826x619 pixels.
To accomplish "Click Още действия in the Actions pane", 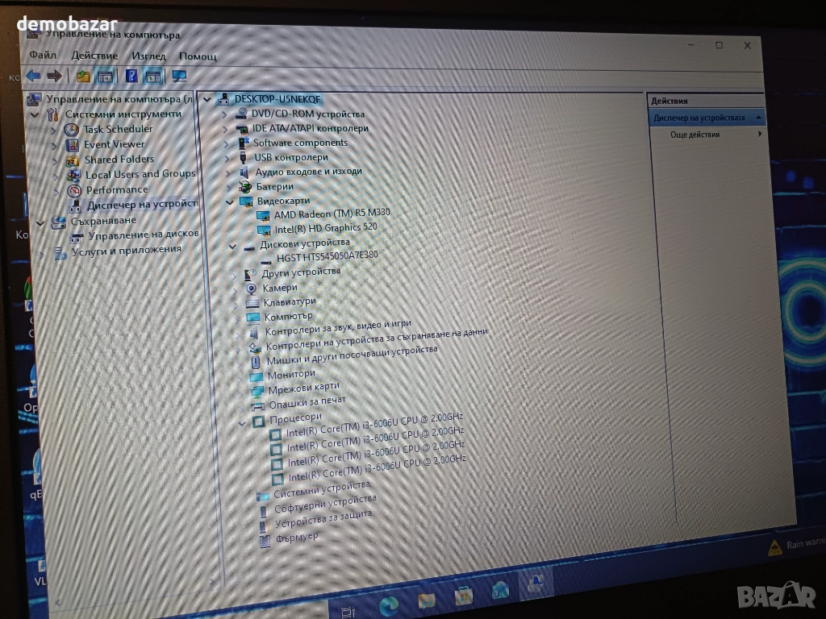I will pos(695,135).
